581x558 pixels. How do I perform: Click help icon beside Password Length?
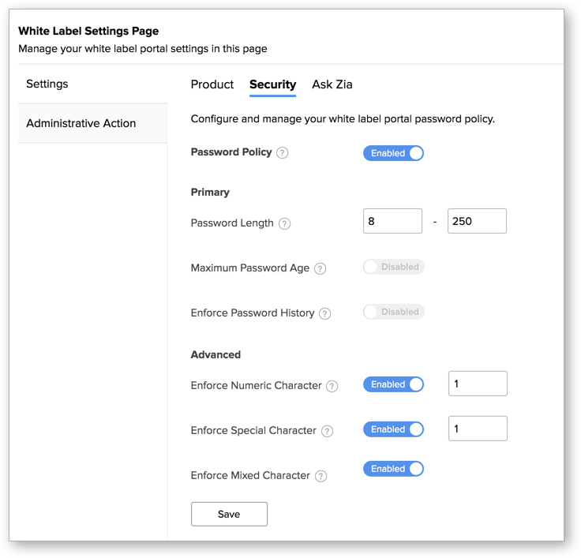coord(285,223)
